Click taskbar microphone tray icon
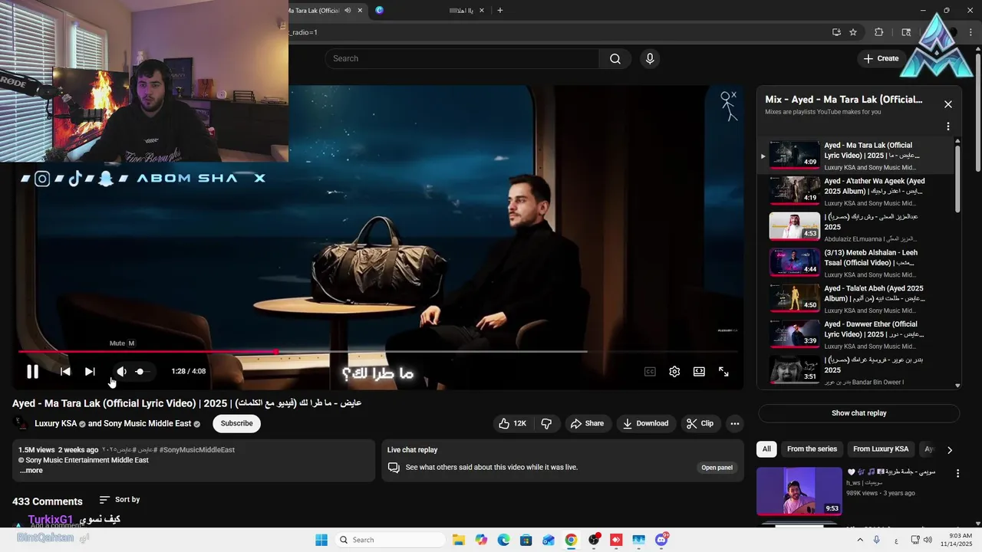This screenshot has height=552, width=982. point(877,540)
